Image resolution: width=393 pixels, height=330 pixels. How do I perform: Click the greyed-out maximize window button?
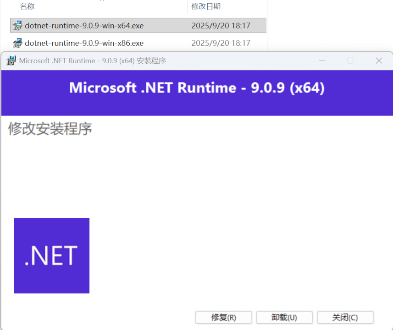[350, 60]
